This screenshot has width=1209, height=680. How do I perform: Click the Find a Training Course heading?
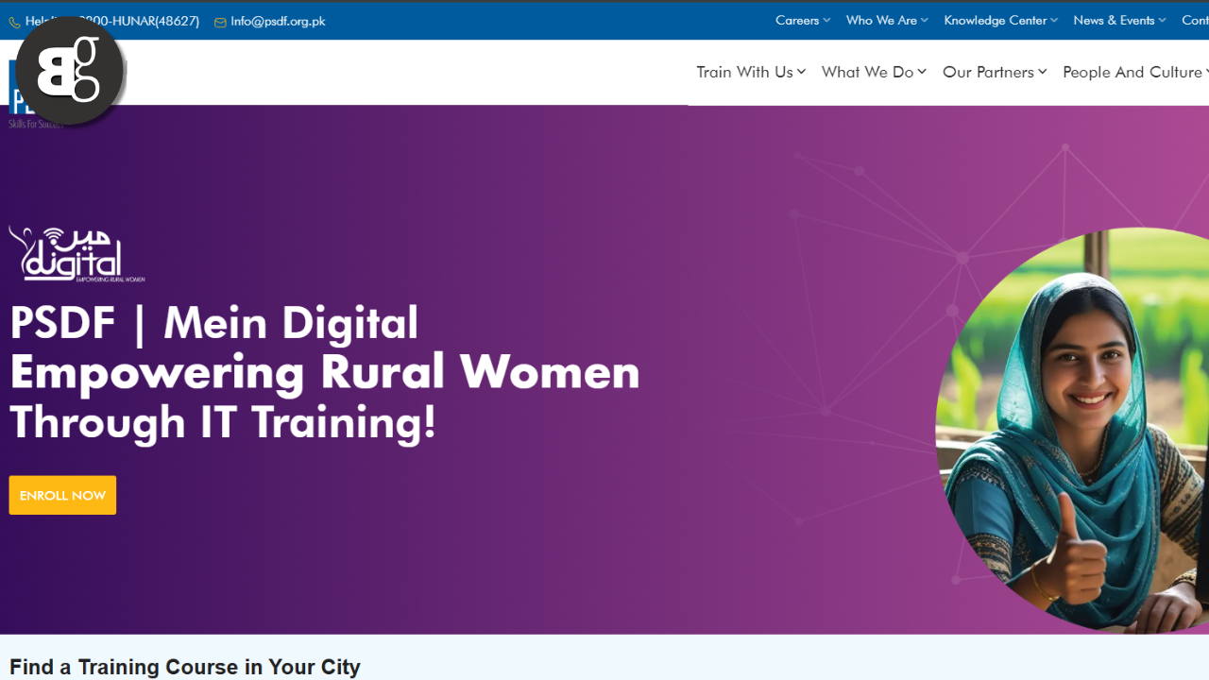click(185, 667)
